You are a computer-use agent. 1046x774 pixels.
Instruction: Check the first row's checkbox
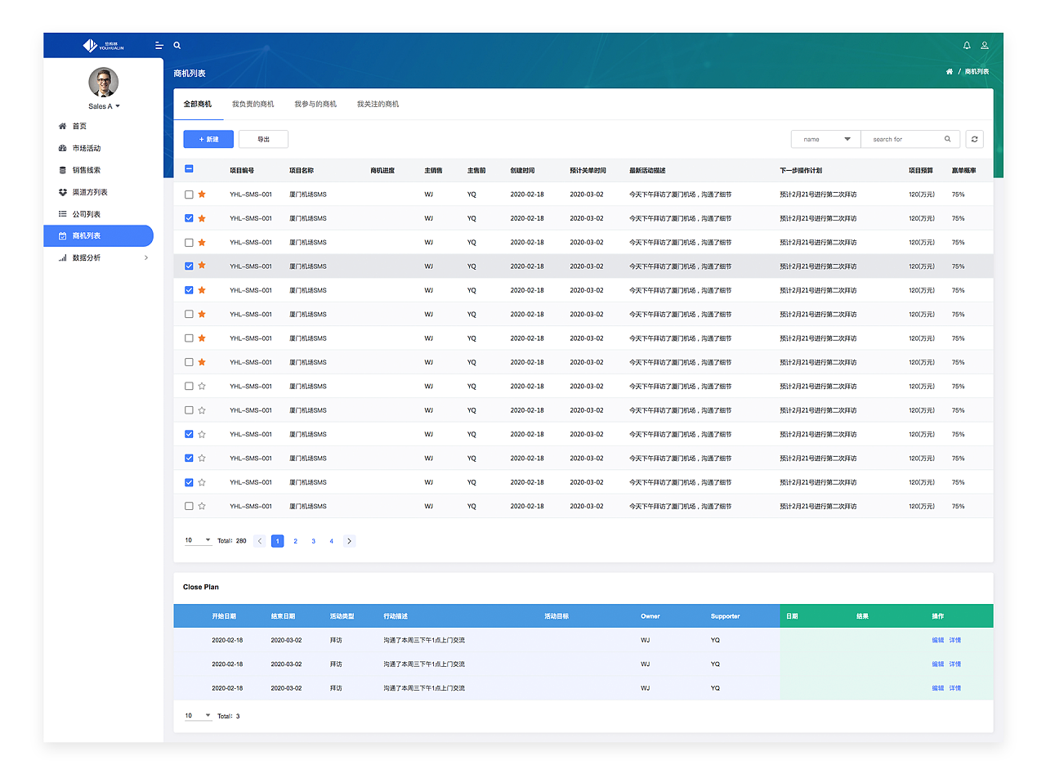click(189, 195)
